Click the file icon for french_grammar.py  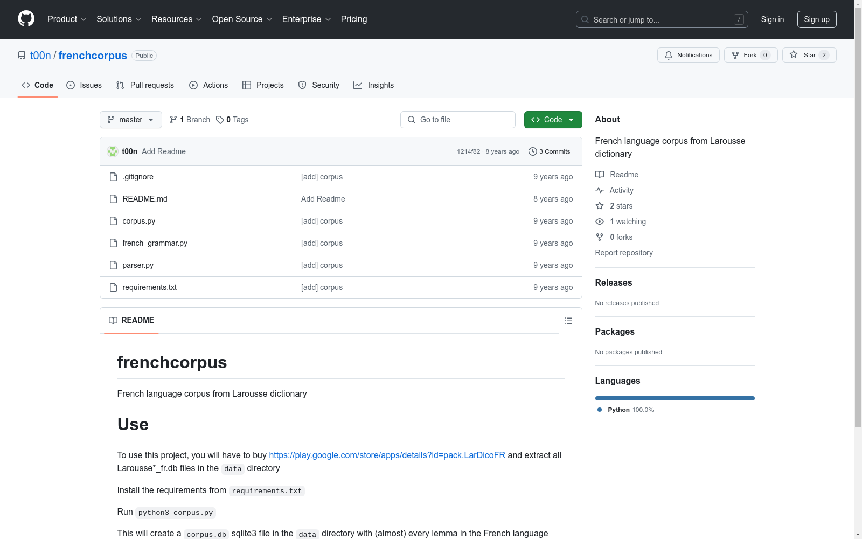click(113, 243)
